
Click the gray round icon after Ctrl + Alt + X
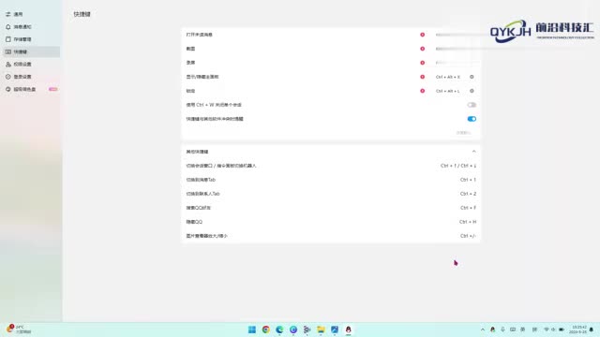point(472,77)
